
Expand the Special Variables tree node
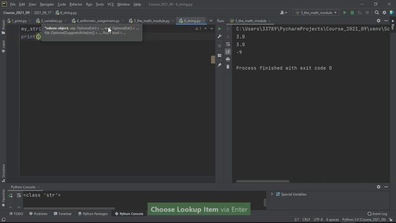272,194
